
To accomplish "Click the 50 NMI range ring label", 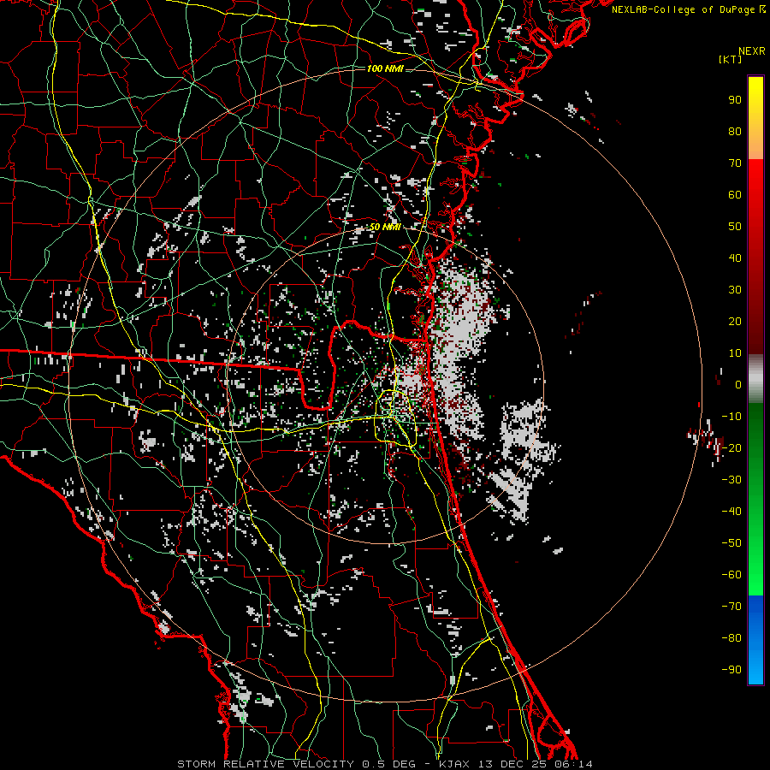I will pos(385,227).
